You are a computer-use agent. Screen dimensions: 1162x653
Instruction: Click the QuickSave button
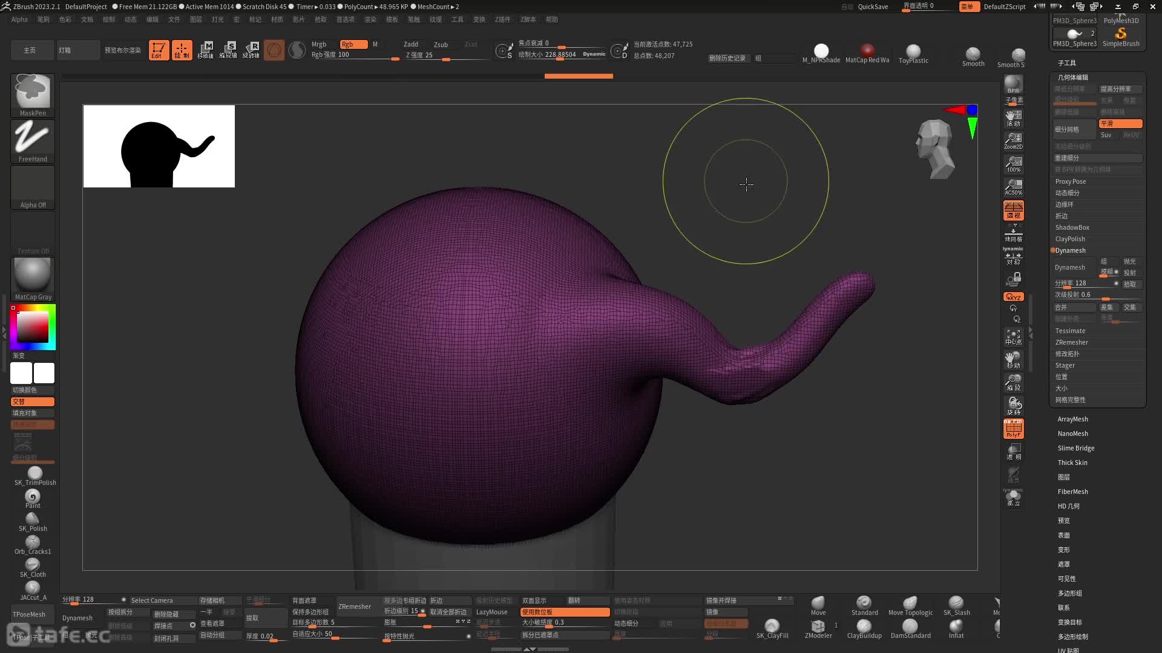(873, 7)
